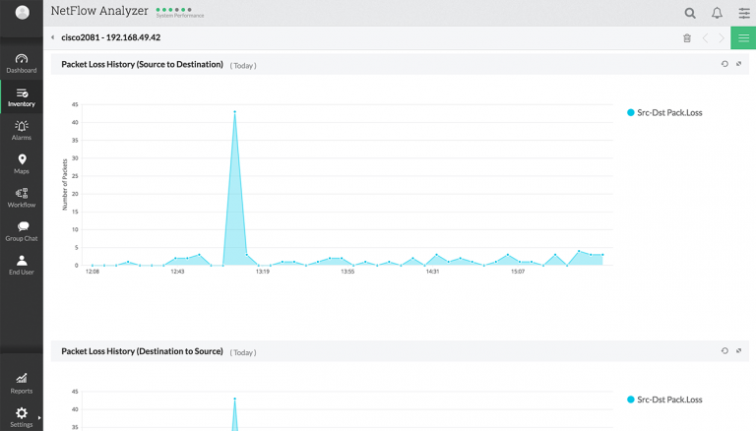Open the notifications bell
Image resolution: width=756 pixels, height=431 pixels.
click(x=717, y=13)
